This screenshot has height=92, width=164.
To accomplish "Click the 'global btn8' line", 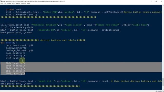I will [13, 9].
